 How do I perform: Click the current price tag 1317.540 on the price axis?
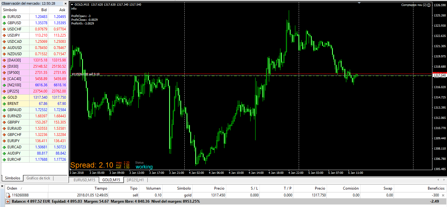(440, 75)
